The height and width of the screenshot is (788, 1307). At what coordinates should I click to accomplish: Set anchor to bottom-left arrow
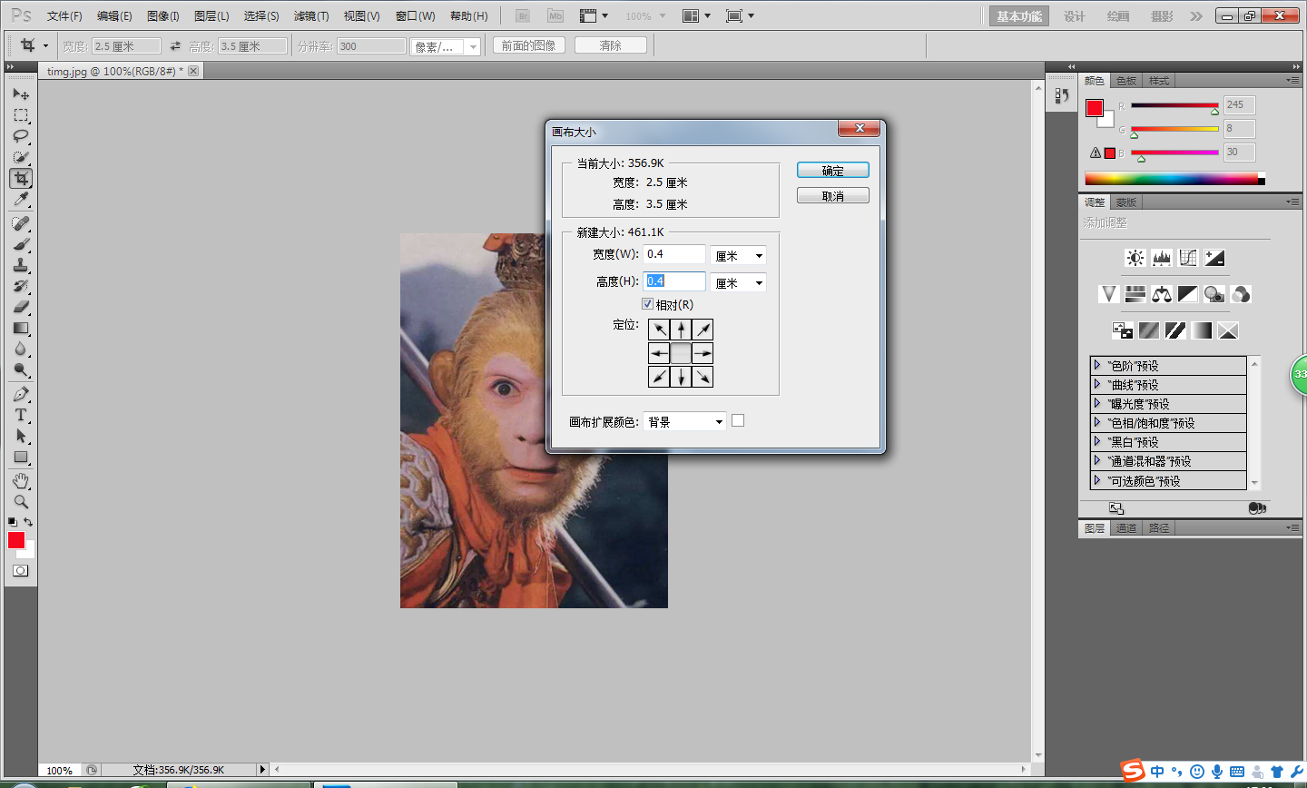(x=659, y=377)
